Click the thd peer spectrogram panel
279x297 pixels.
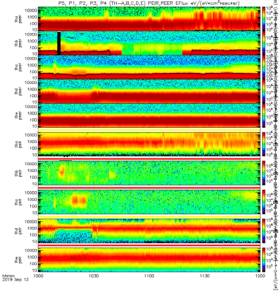(149, 91)
